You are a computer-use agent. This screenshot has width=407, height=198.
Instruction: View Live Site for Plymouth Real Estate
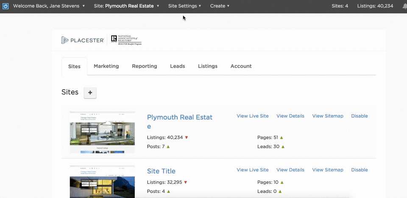253,116
